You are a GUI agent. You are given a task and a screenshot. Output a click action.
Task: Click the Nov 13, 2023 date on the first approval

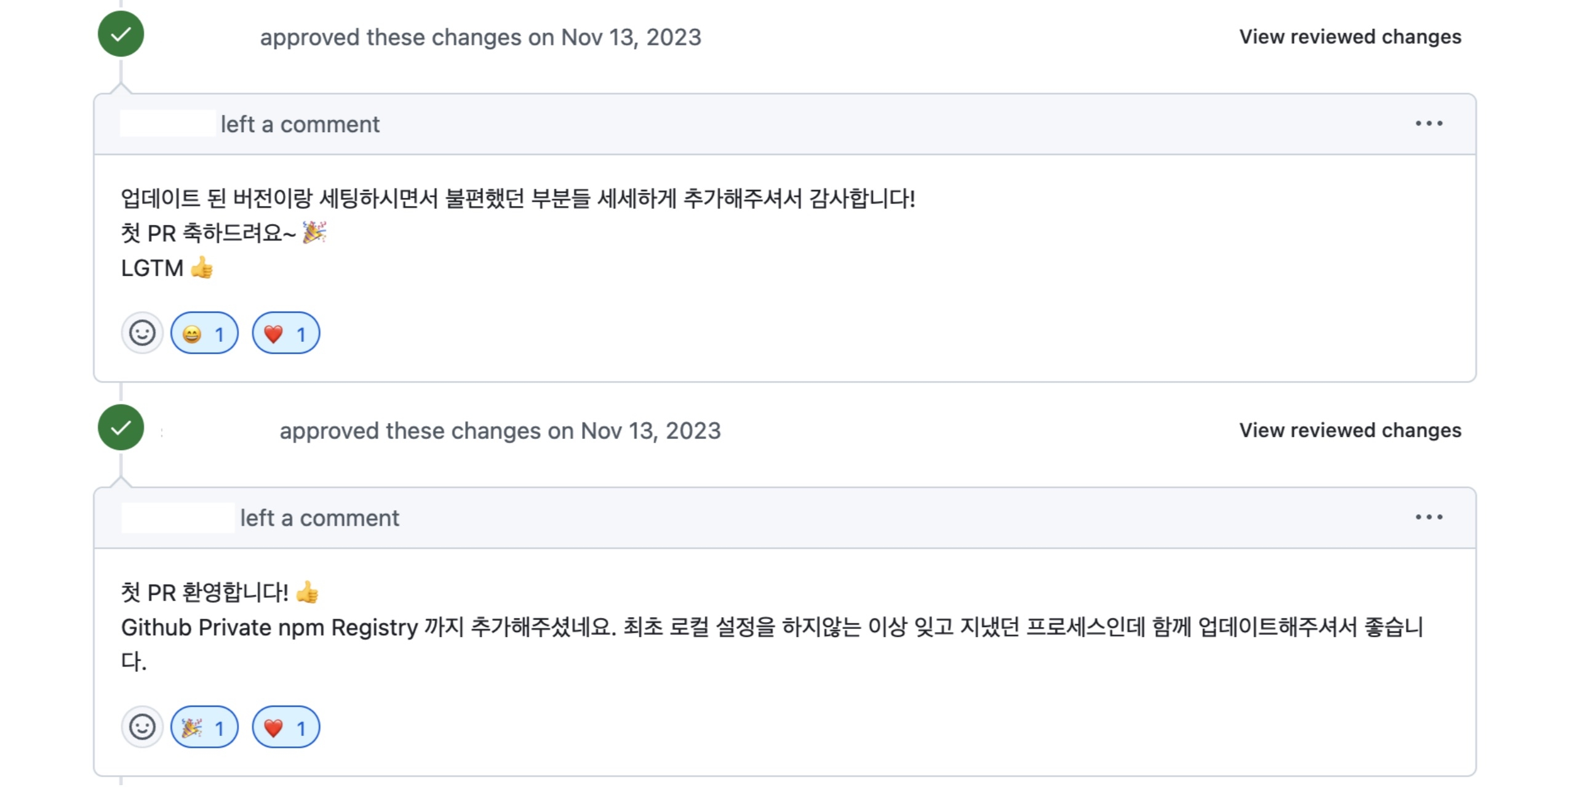(x=631, y=38)
